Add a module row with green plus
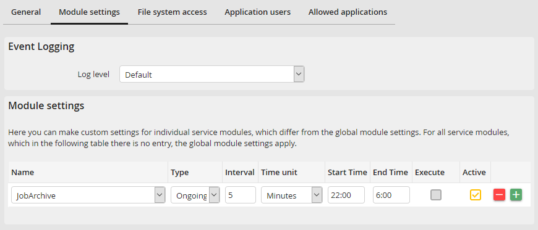Image resolution: width=538 pixels, height=230 pixels. pos(516,195)
